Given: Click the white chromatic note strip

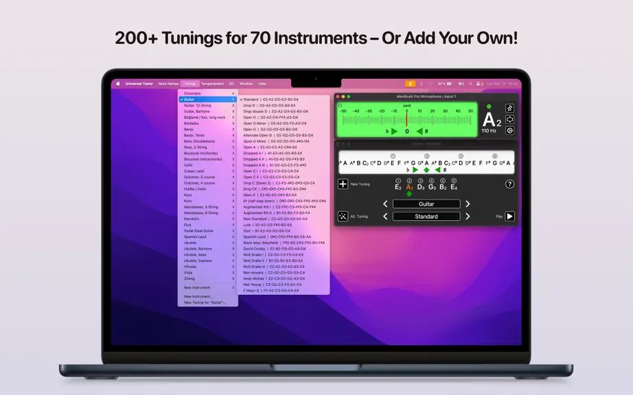Looking at the screenshot, I should point(426,163).
